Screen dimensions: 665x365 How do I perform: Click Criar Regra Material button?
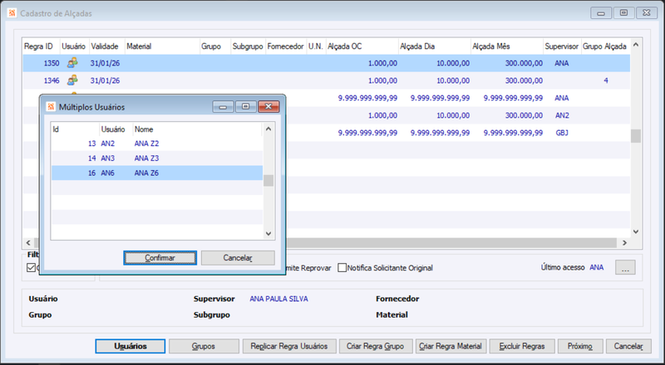click(451, 347)
